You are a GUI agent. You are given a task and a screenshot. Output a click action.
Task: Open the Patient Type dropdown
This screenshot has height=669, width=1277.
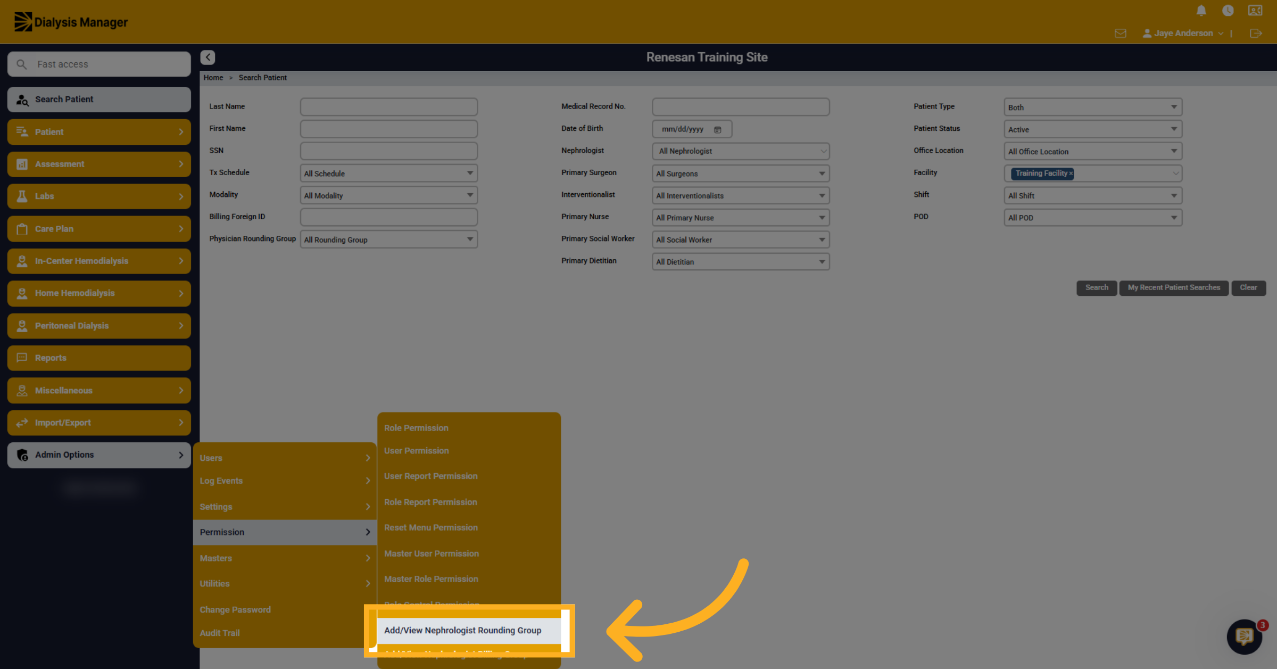(1093, 107)
